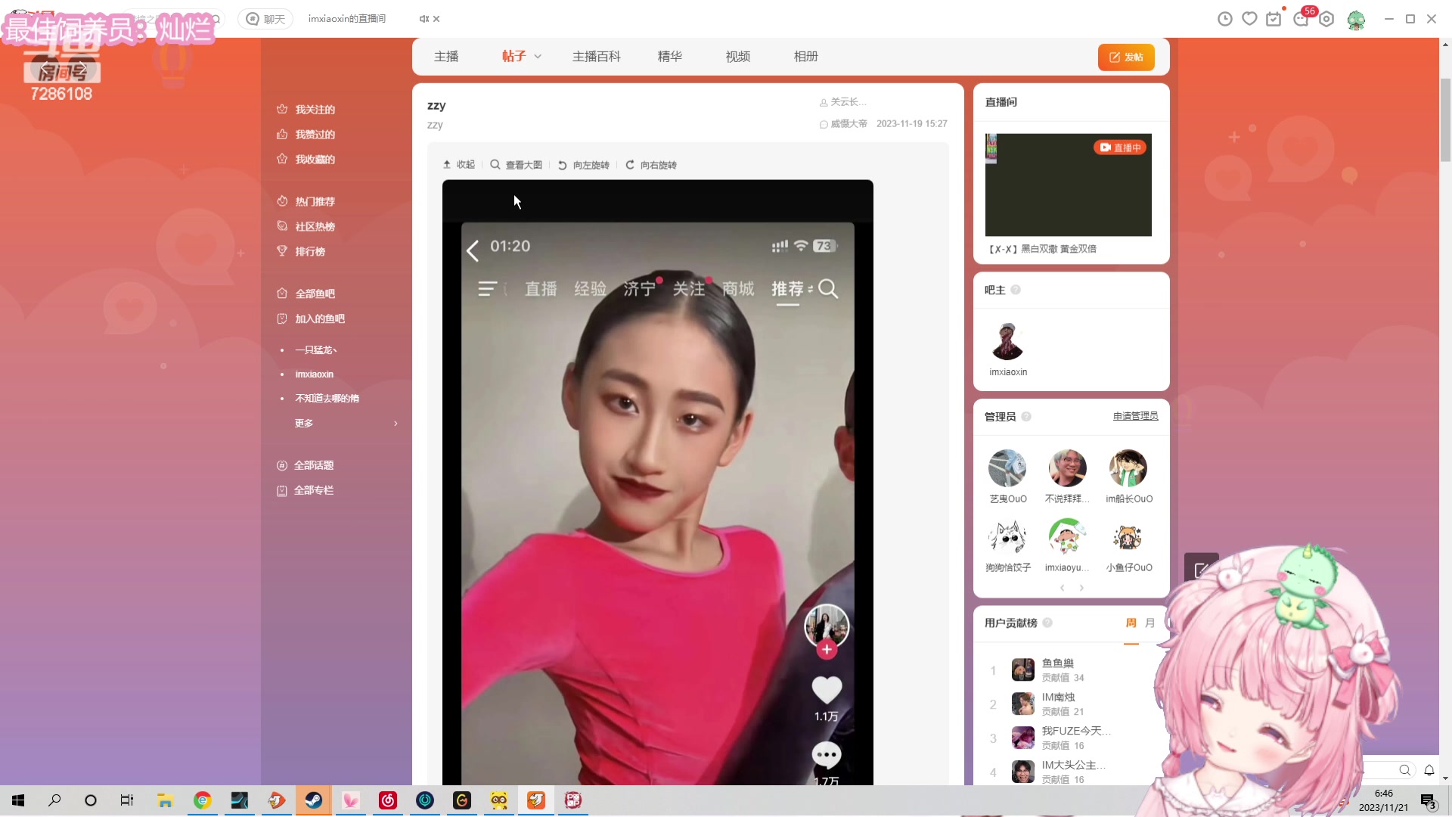Image resolution: width=1452 pixels, height=817 pixels.
Task: Switch to the 视频 tab
Action: click(737, 56)
